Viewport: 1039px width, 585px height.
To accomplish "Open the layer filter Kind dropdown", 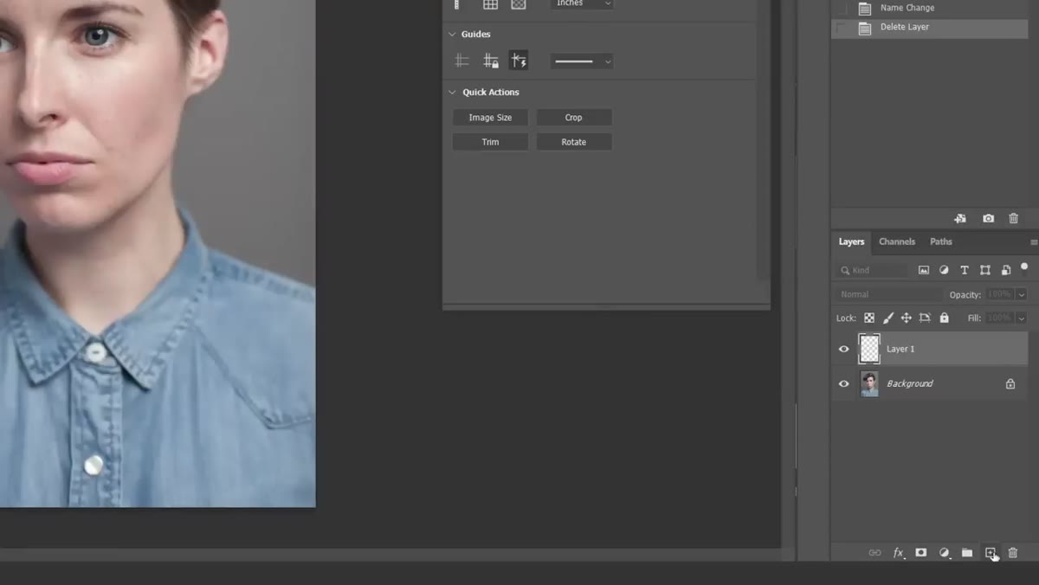I will 873,271.
